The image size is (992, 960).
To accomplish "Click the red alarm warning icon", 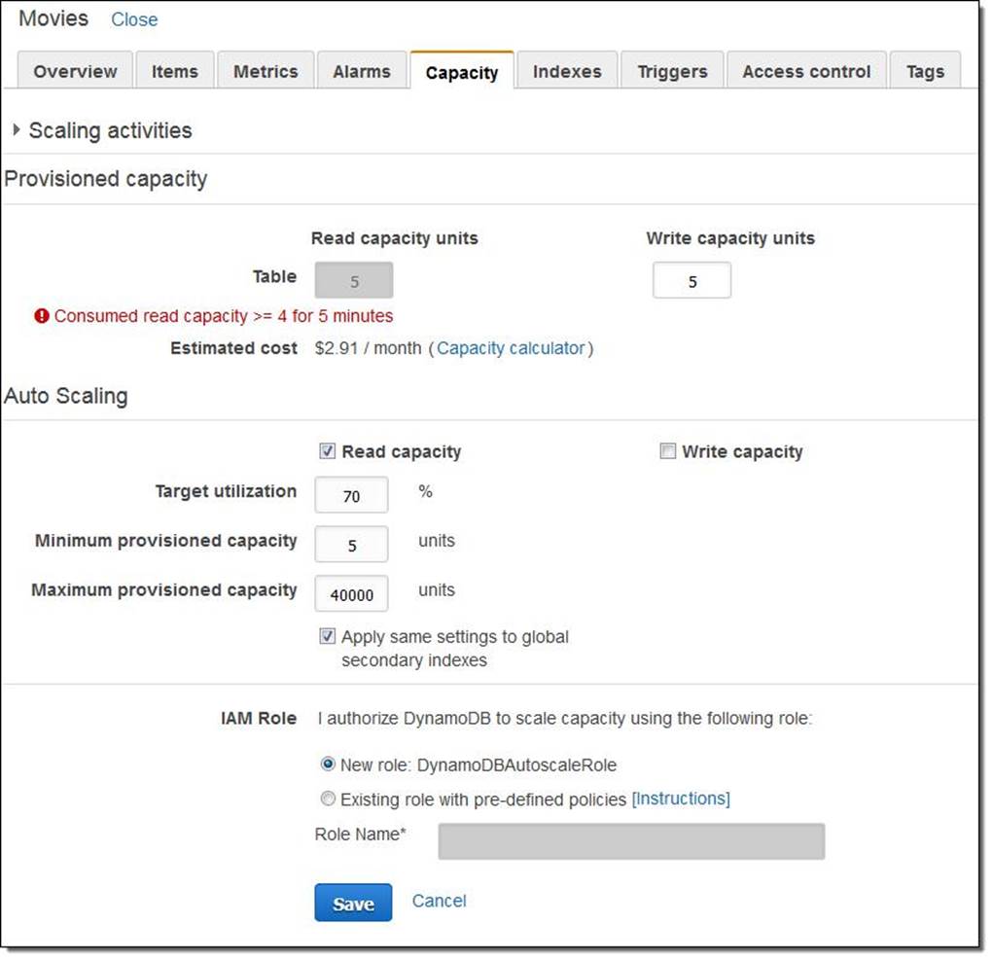I will (x=42, y=316).
